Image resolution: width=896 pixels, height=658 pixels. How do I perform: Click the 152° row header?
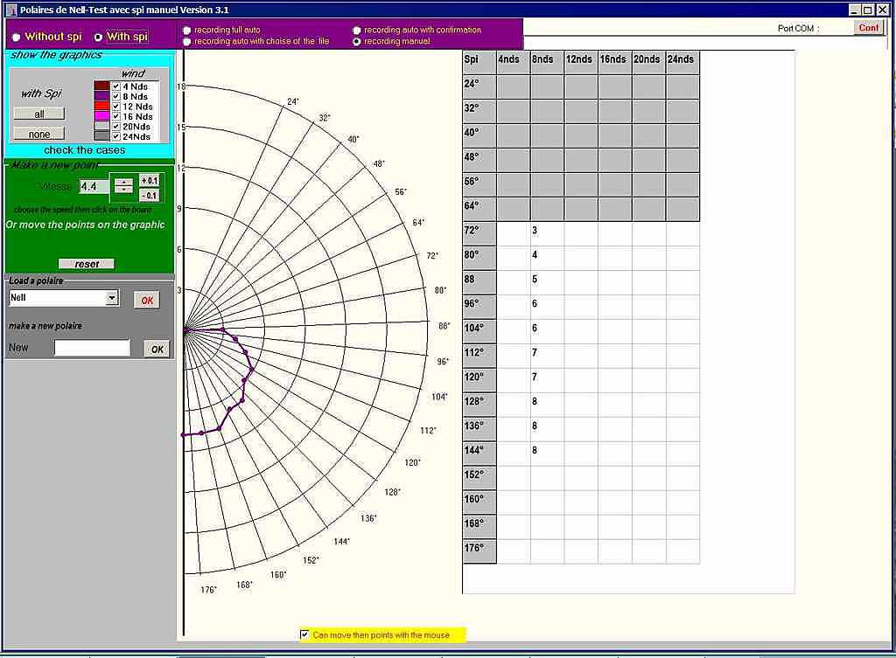479,478
